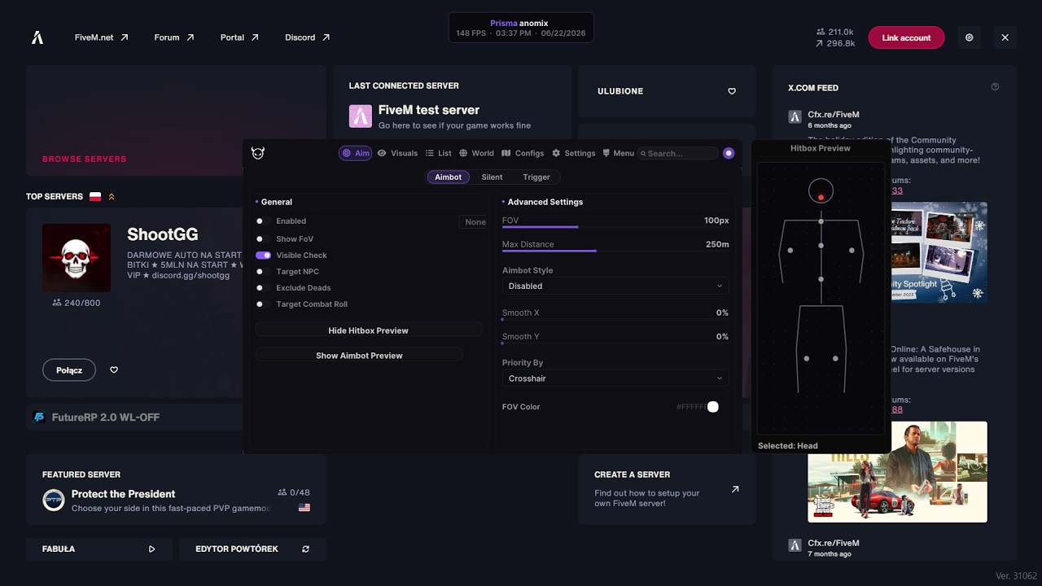Click the Hide Hitbox Preview button

coord(368,330)
